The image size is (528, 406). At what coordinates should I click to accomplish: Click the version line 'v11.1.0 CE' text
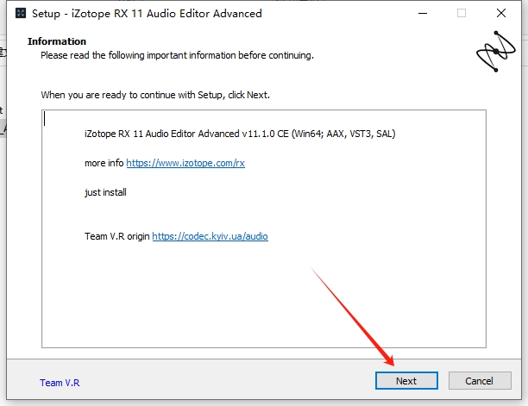[x=265, y=134]
